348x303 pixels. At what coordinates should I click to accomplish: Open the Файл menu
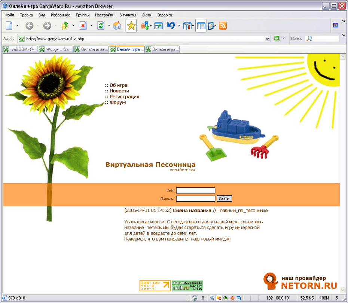click(x=9, y=15)
